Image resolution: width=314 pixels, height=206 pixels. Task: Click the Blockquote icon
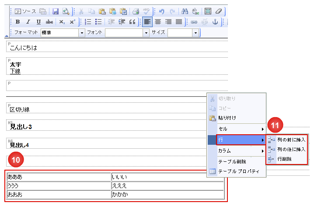[132, 22]
